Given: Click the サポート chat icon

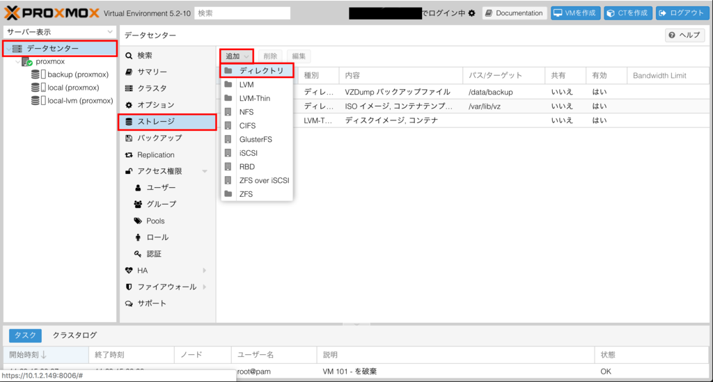Looking at the screenshot, I should [129, 303].
